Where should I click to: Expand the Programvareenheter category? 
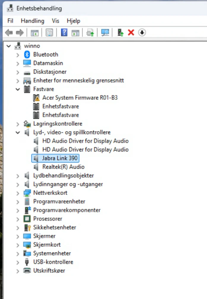click(x=18, y=202)
